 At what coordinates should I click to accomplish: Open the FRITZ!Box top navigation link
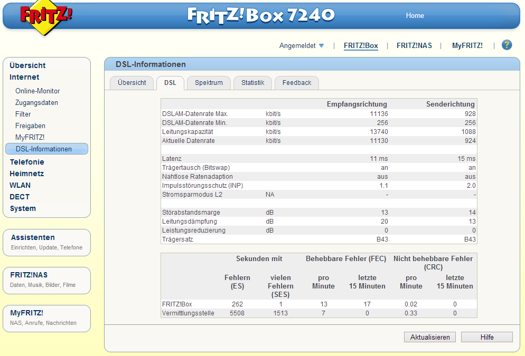pyautogui.click(x=361, y=46)
